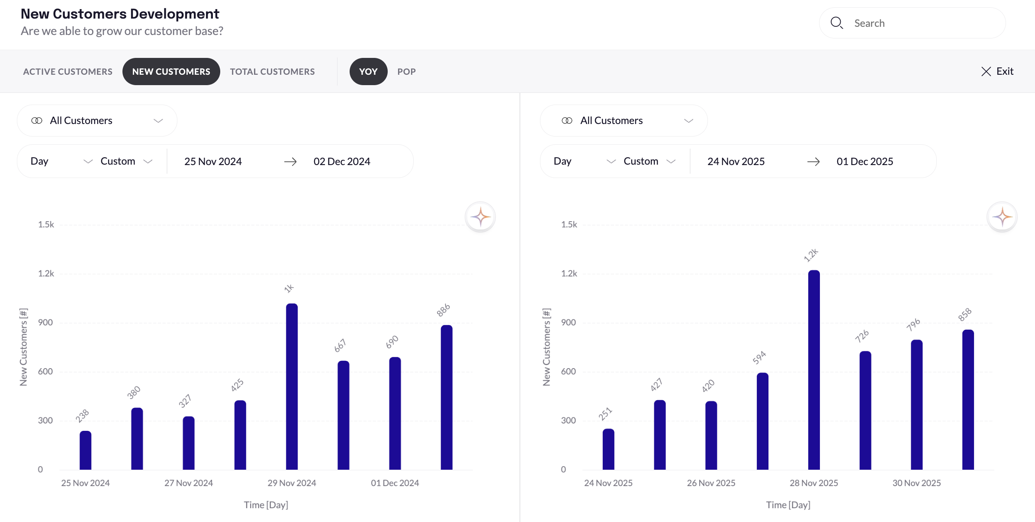Click the right chart's AI sparkle icon
The height and width of the screenshot is (522, 1035).
point(1002,217)
